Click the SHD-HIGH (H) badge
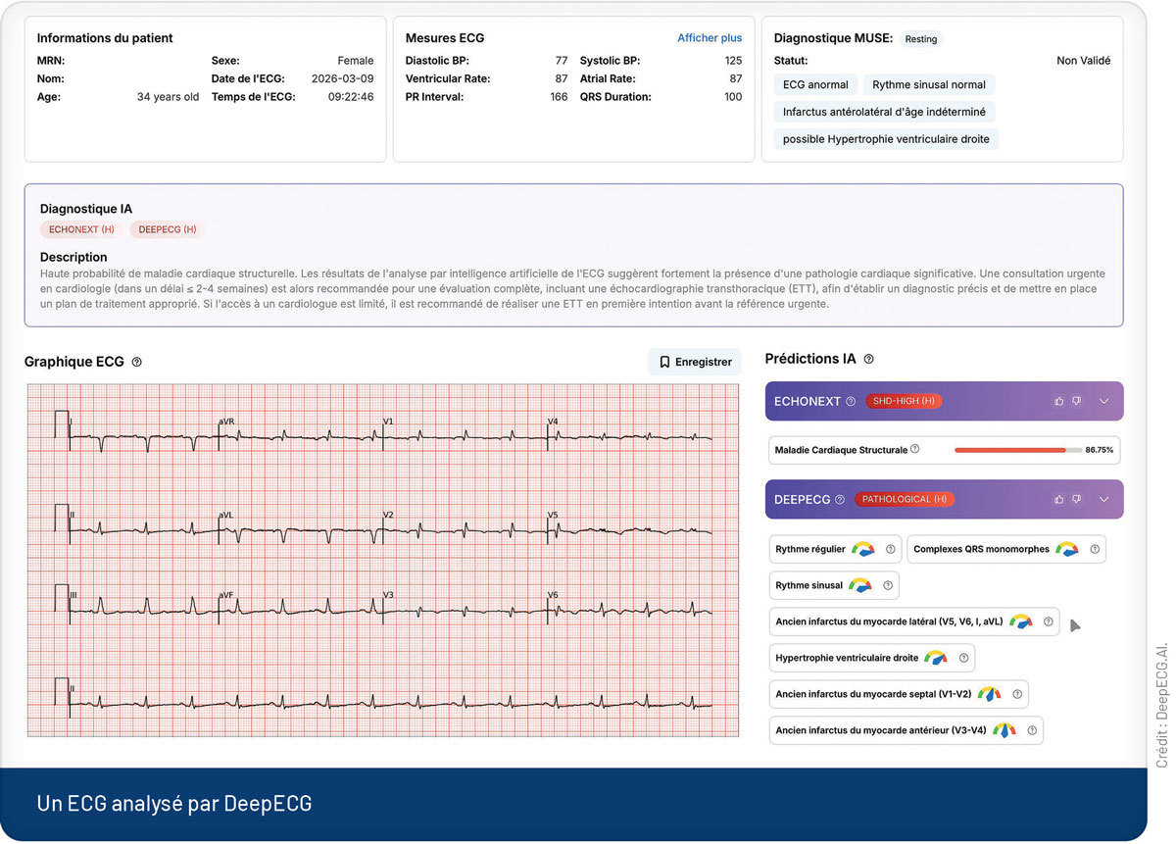The height and width of the screenshot is (844, 1176). [904, 401]
